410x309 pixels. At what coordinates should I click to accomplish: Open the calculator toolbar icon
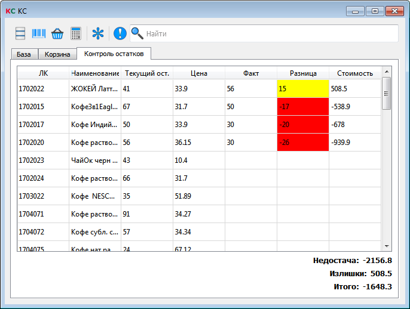point(76,33)
